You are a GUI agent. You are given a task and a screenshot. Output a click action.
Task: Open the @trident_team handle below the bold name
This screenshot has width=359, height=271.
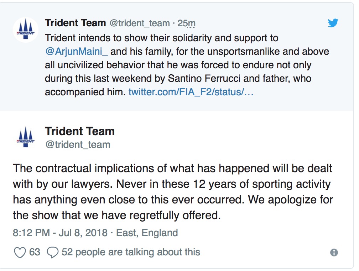pos(77,144)
